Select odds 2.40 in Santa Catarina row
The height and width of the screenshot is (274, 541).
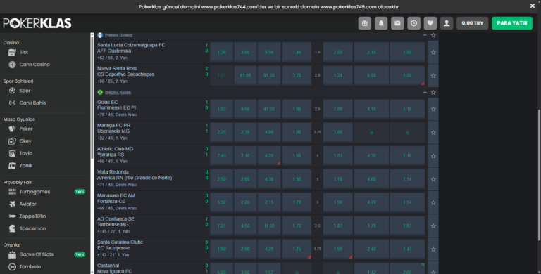[372, 249]
